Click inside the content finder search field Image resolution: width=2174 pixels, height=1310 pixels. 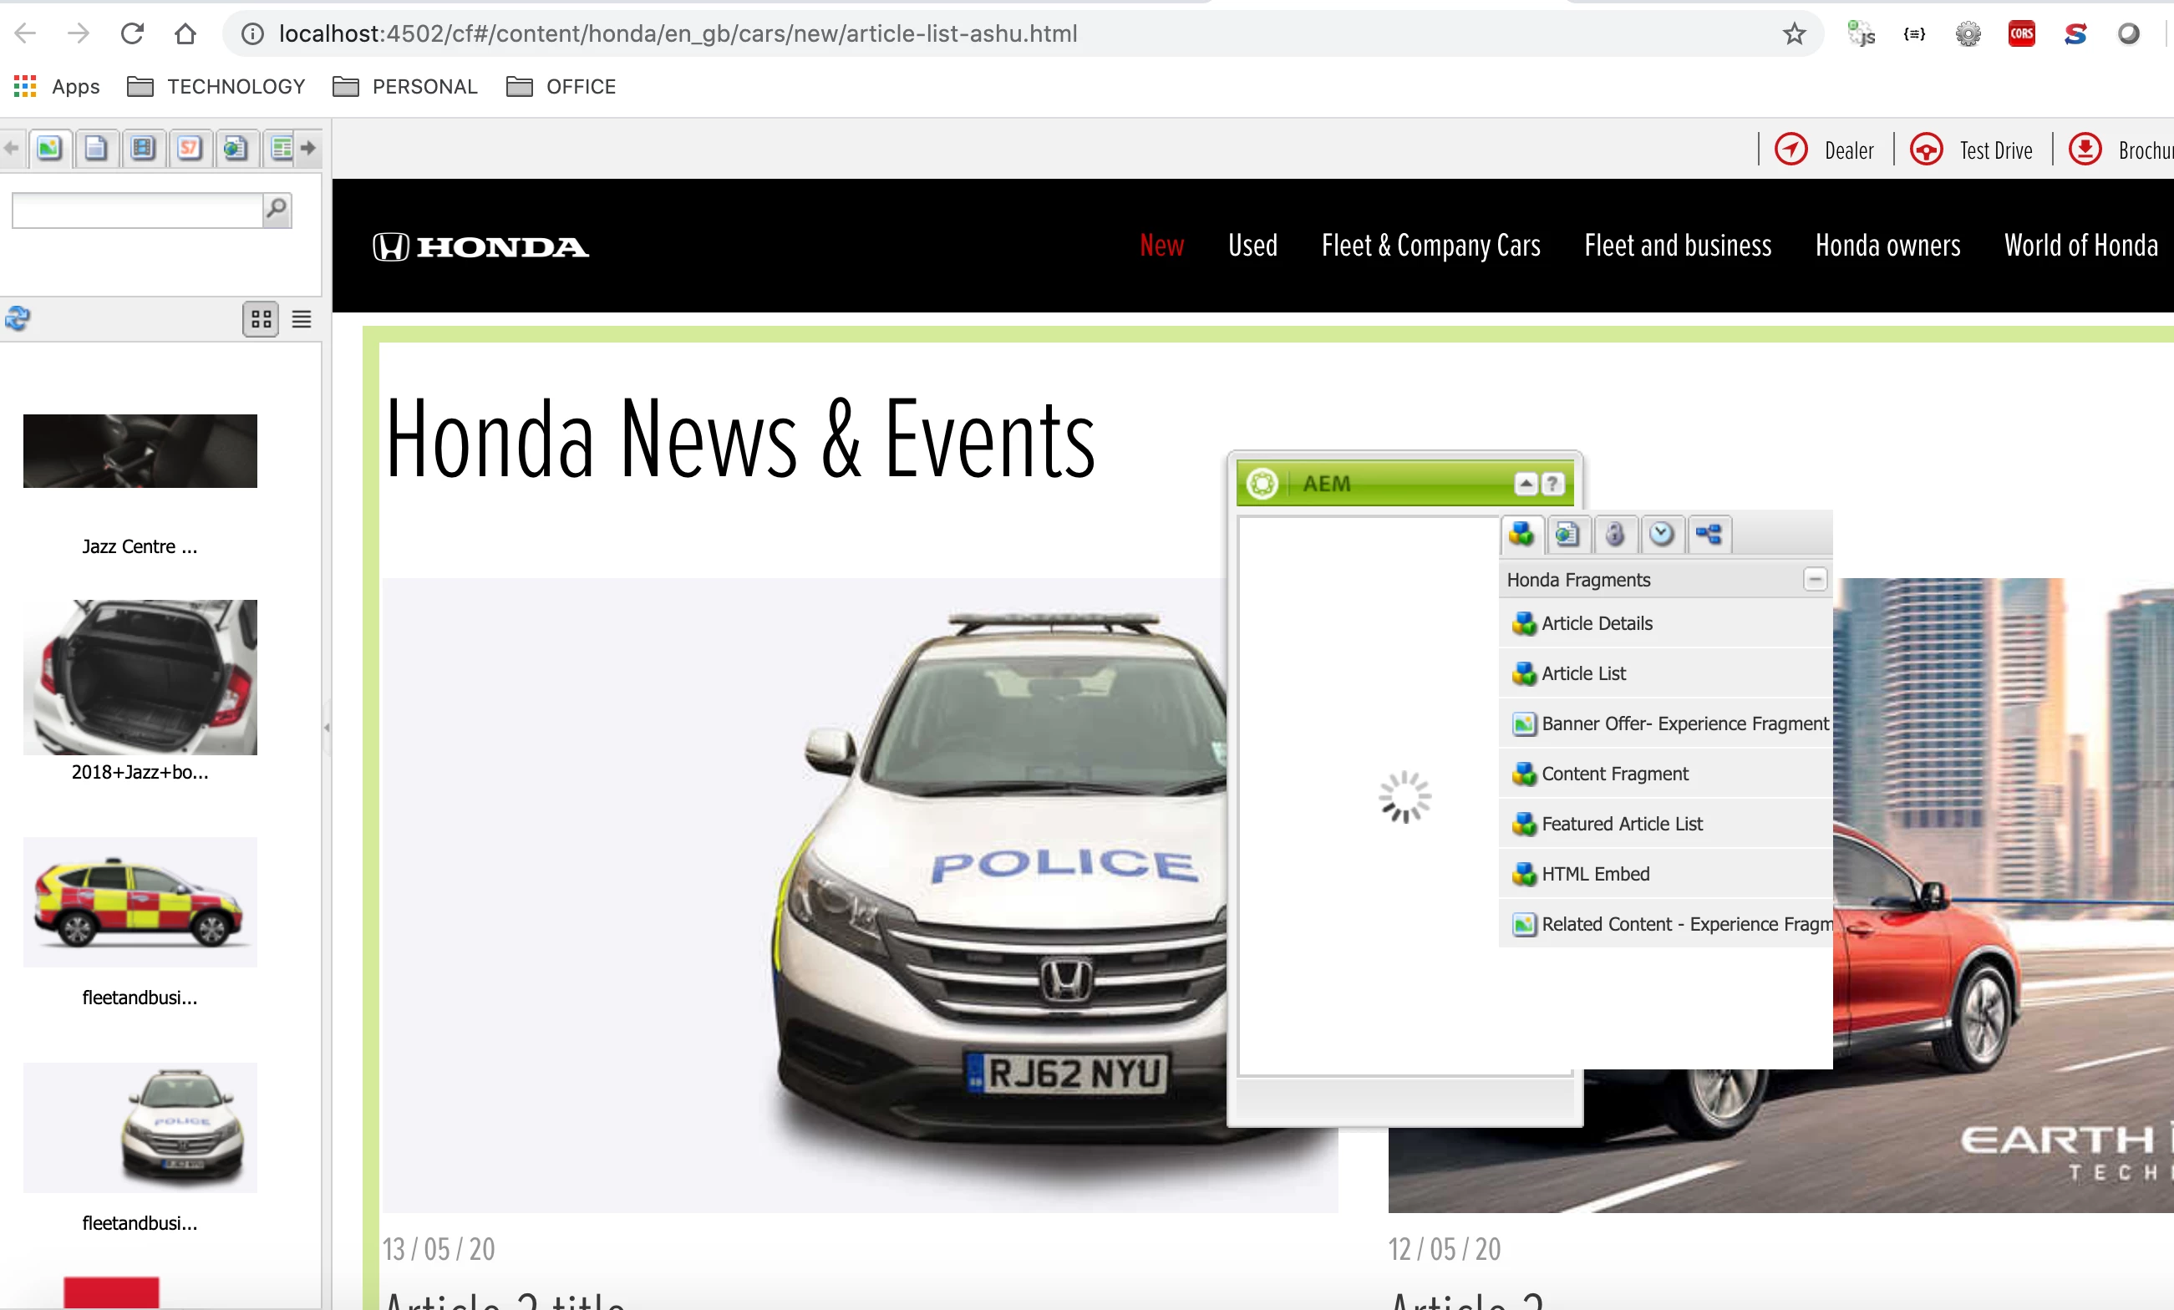coord(137,211)
